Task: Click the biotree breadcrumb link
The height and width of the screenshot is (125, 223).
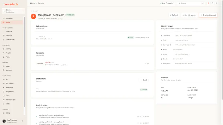Action: 33,3
